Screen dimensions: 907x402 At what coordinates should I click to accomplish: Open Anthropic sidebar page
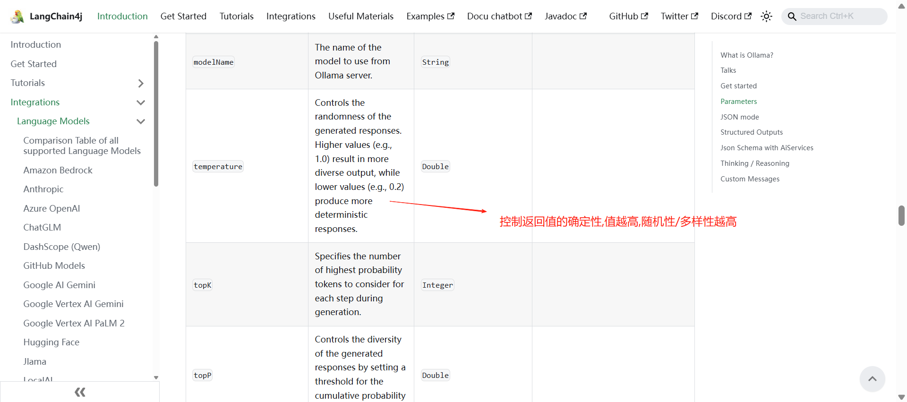[x=43, y=189]
